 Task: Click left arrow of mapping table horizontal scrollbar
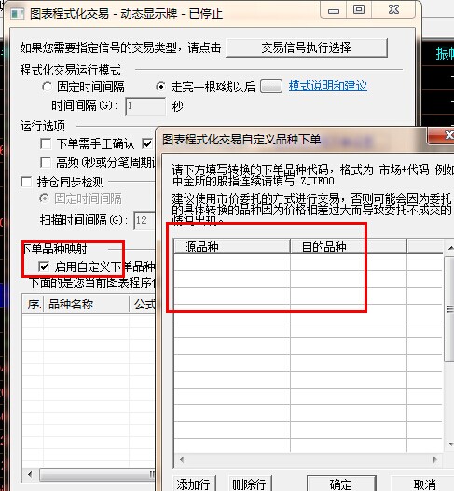182,459
